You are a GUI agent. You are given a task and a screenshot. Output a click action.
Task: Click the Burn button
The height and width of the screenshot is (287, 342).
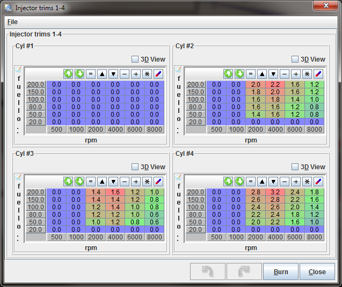pyautogui.click(x=281, y=271)
